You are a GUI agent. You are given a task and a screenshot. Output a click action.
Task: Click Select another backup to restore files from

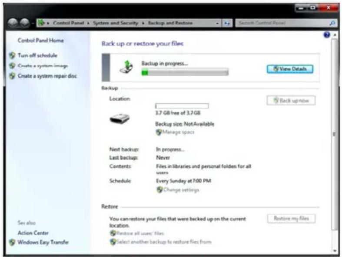point(164,242)
